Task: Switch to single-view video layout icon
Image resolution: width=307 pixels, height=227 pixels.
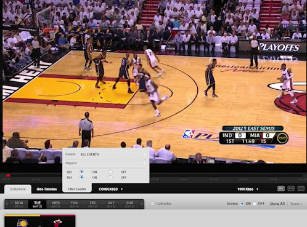Action: (x=281, y=188)
